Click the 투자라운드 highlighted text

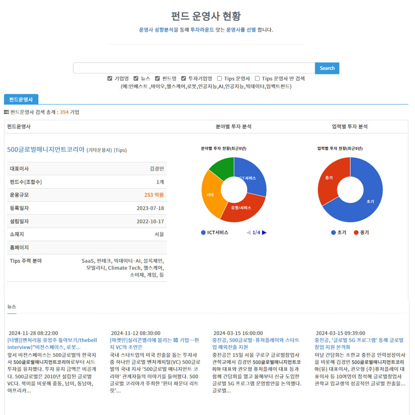tap(202, 30)
